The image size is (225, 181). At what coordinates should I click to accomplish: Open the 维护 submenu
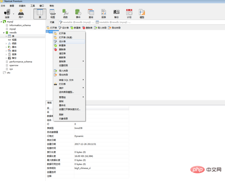[69, 88]
